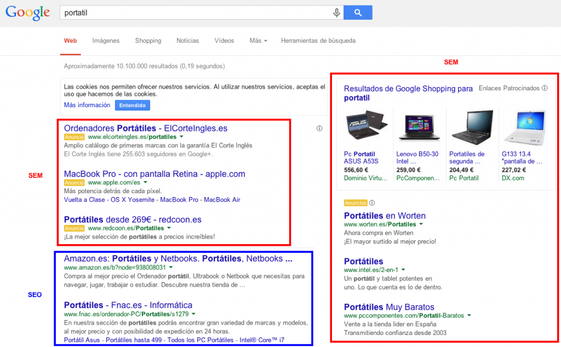Expand arrow next to redcoon.es/Portatiles URL
Viewport: 561px width, 347px height.
(x=169, y=228)
